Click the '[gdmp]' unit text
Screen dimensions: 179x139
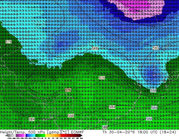click(54, 132)
